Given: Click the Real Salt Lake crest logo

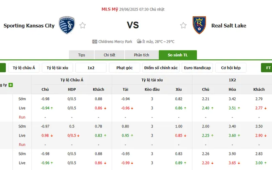Looking at the screenshot, I should click(x=199, y=25).
